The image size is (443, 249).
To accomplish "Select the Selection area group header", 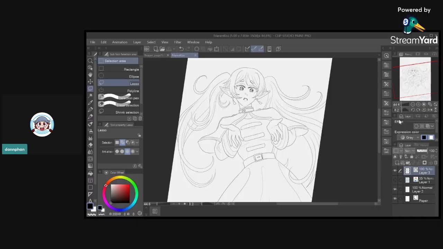I will pos(118,61).
